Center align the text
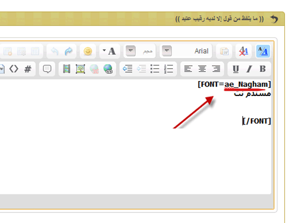 coord(202,69)
